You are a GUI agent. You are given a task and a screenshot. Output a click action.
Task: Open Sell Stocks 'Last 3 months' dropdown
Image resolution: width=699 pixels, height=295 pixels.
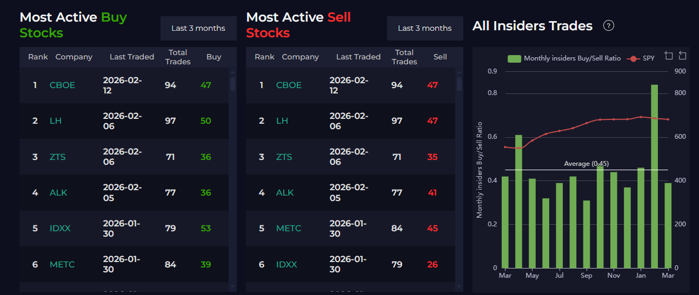point(425,28)
